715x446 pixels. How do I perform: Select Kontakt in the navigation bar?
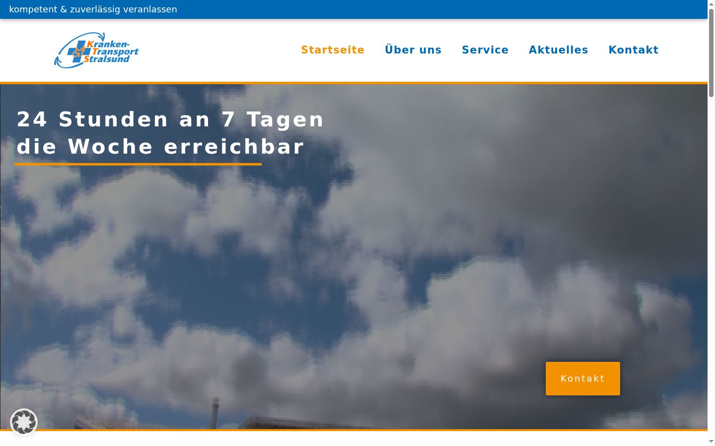634,50
